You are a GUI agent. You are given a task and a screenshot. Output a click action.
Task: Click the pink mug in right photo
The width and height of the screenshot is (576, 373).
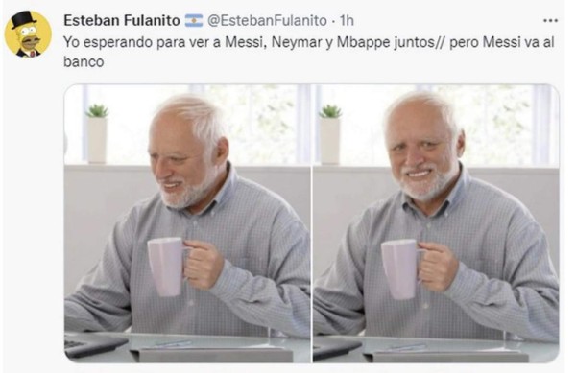coord(400,268)
